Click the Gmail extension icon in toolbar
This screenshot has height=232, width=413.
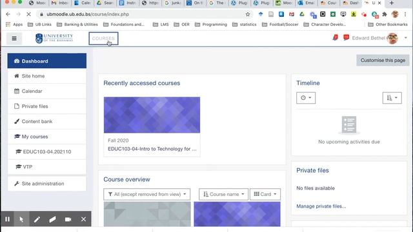pyautogui.click(x=292, y=14)
